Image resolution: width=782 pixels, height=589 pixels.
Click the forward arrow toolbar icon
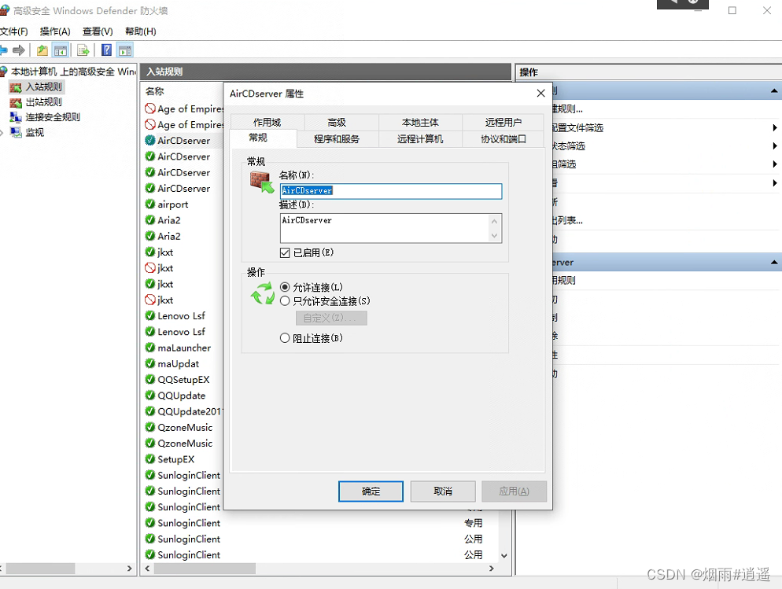click(19, 50)
